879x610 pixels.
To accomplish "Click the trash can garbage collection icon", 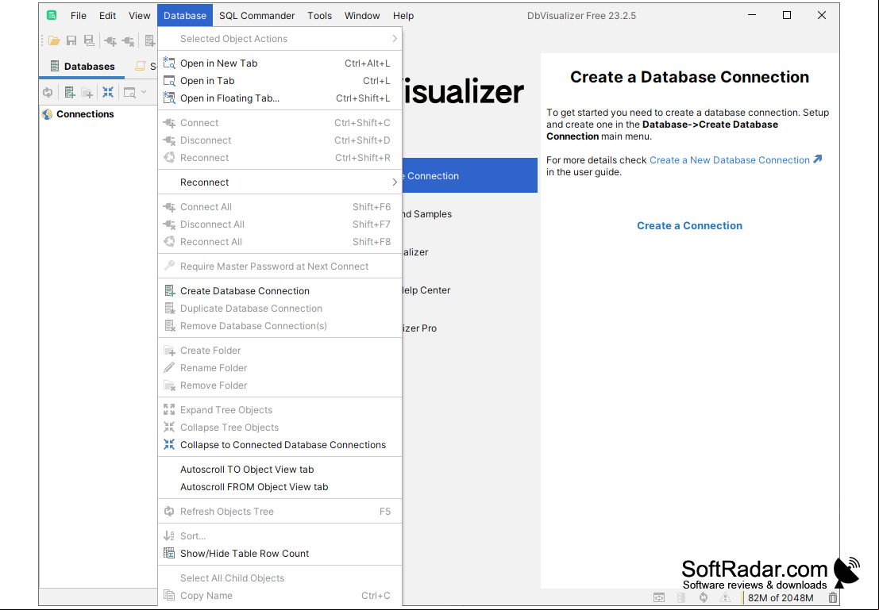I will pos(832,597).
